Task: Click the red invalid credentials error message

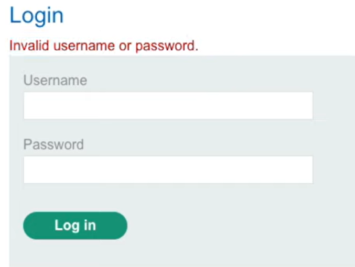Action: click(104, 46)
